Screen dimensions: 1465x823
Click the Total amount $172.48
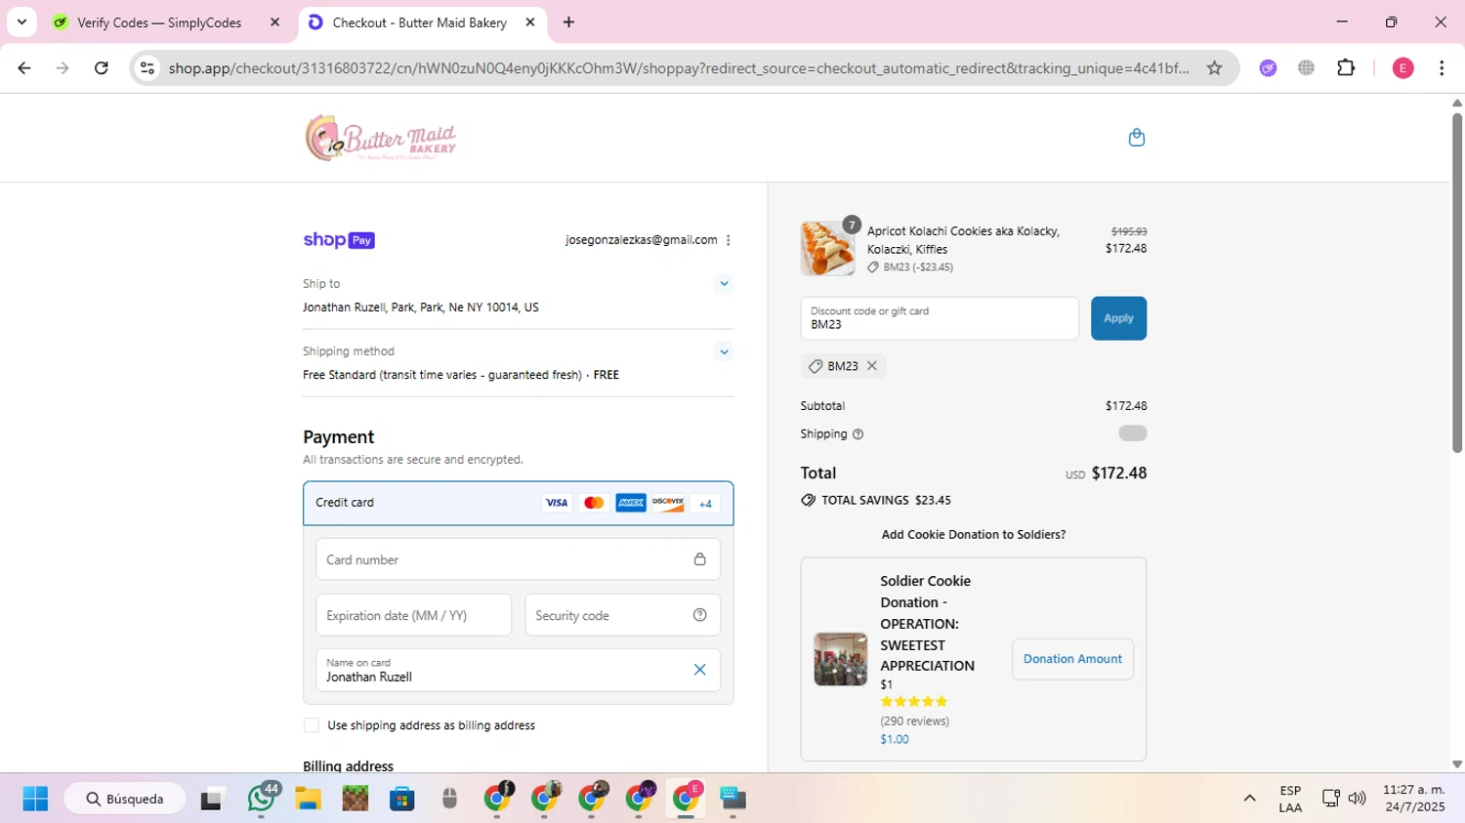click(x=1119, y=473)
